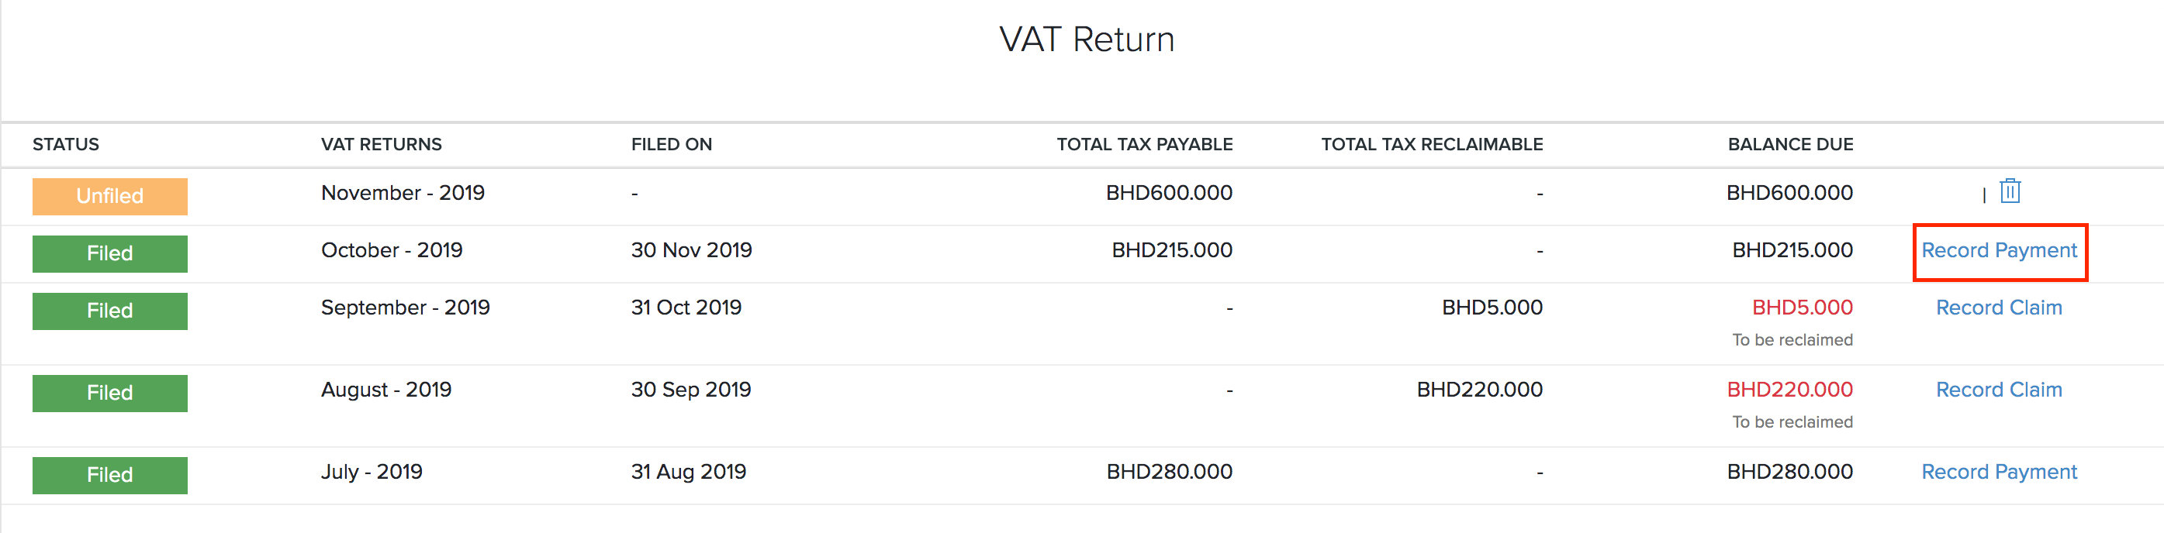
Task: Select the September - 2019 return entry
Action: [406, 308]
